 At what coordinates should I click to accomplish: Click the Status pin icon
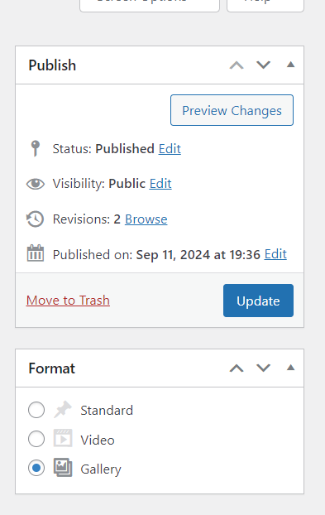35,148
